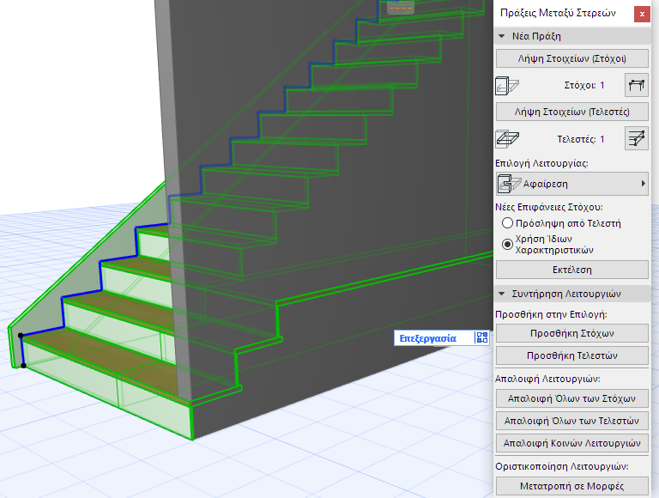Click Απαλοιφή Κοινών Λειτουργιών button
Screen dimensions: 659x498
(572, 443)
